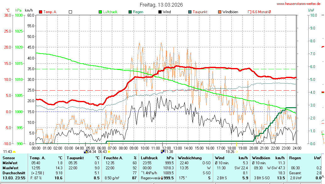Click the orange Windböen legend square
Viewport: 325px width, 184px height.
coord(220,12)
